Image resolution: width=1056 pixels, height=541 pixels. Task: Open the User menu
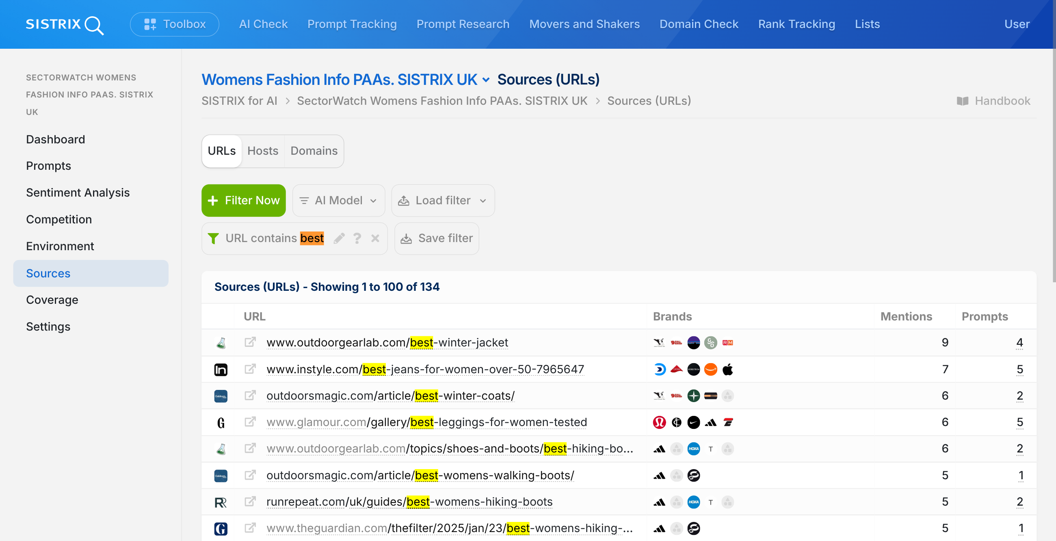[x=1017, y=24]
